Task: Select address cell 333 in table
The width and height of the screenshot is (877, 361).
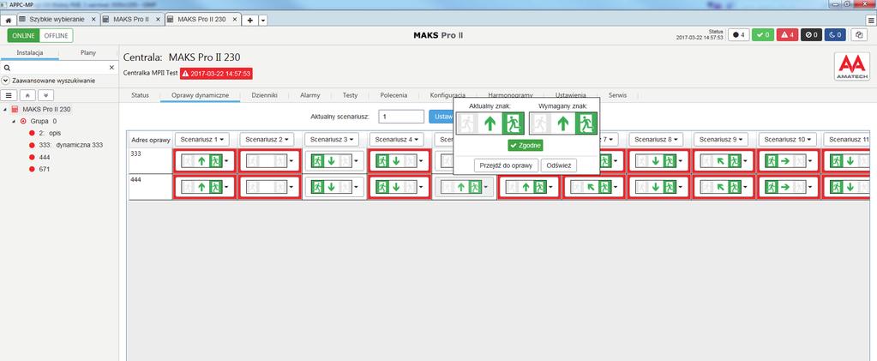Action: 151,161
